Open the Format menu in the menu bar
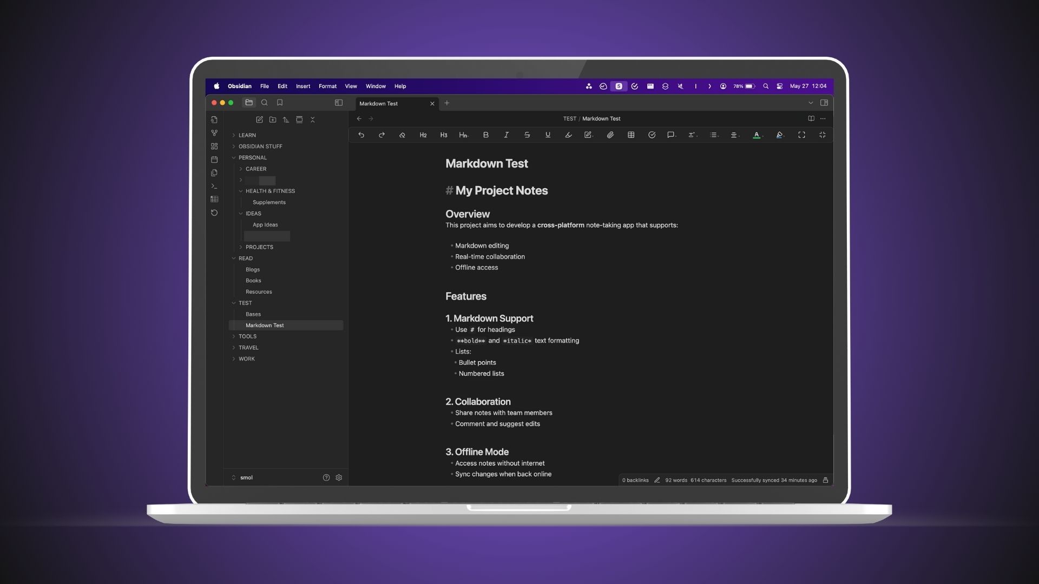 pos(327,86)
